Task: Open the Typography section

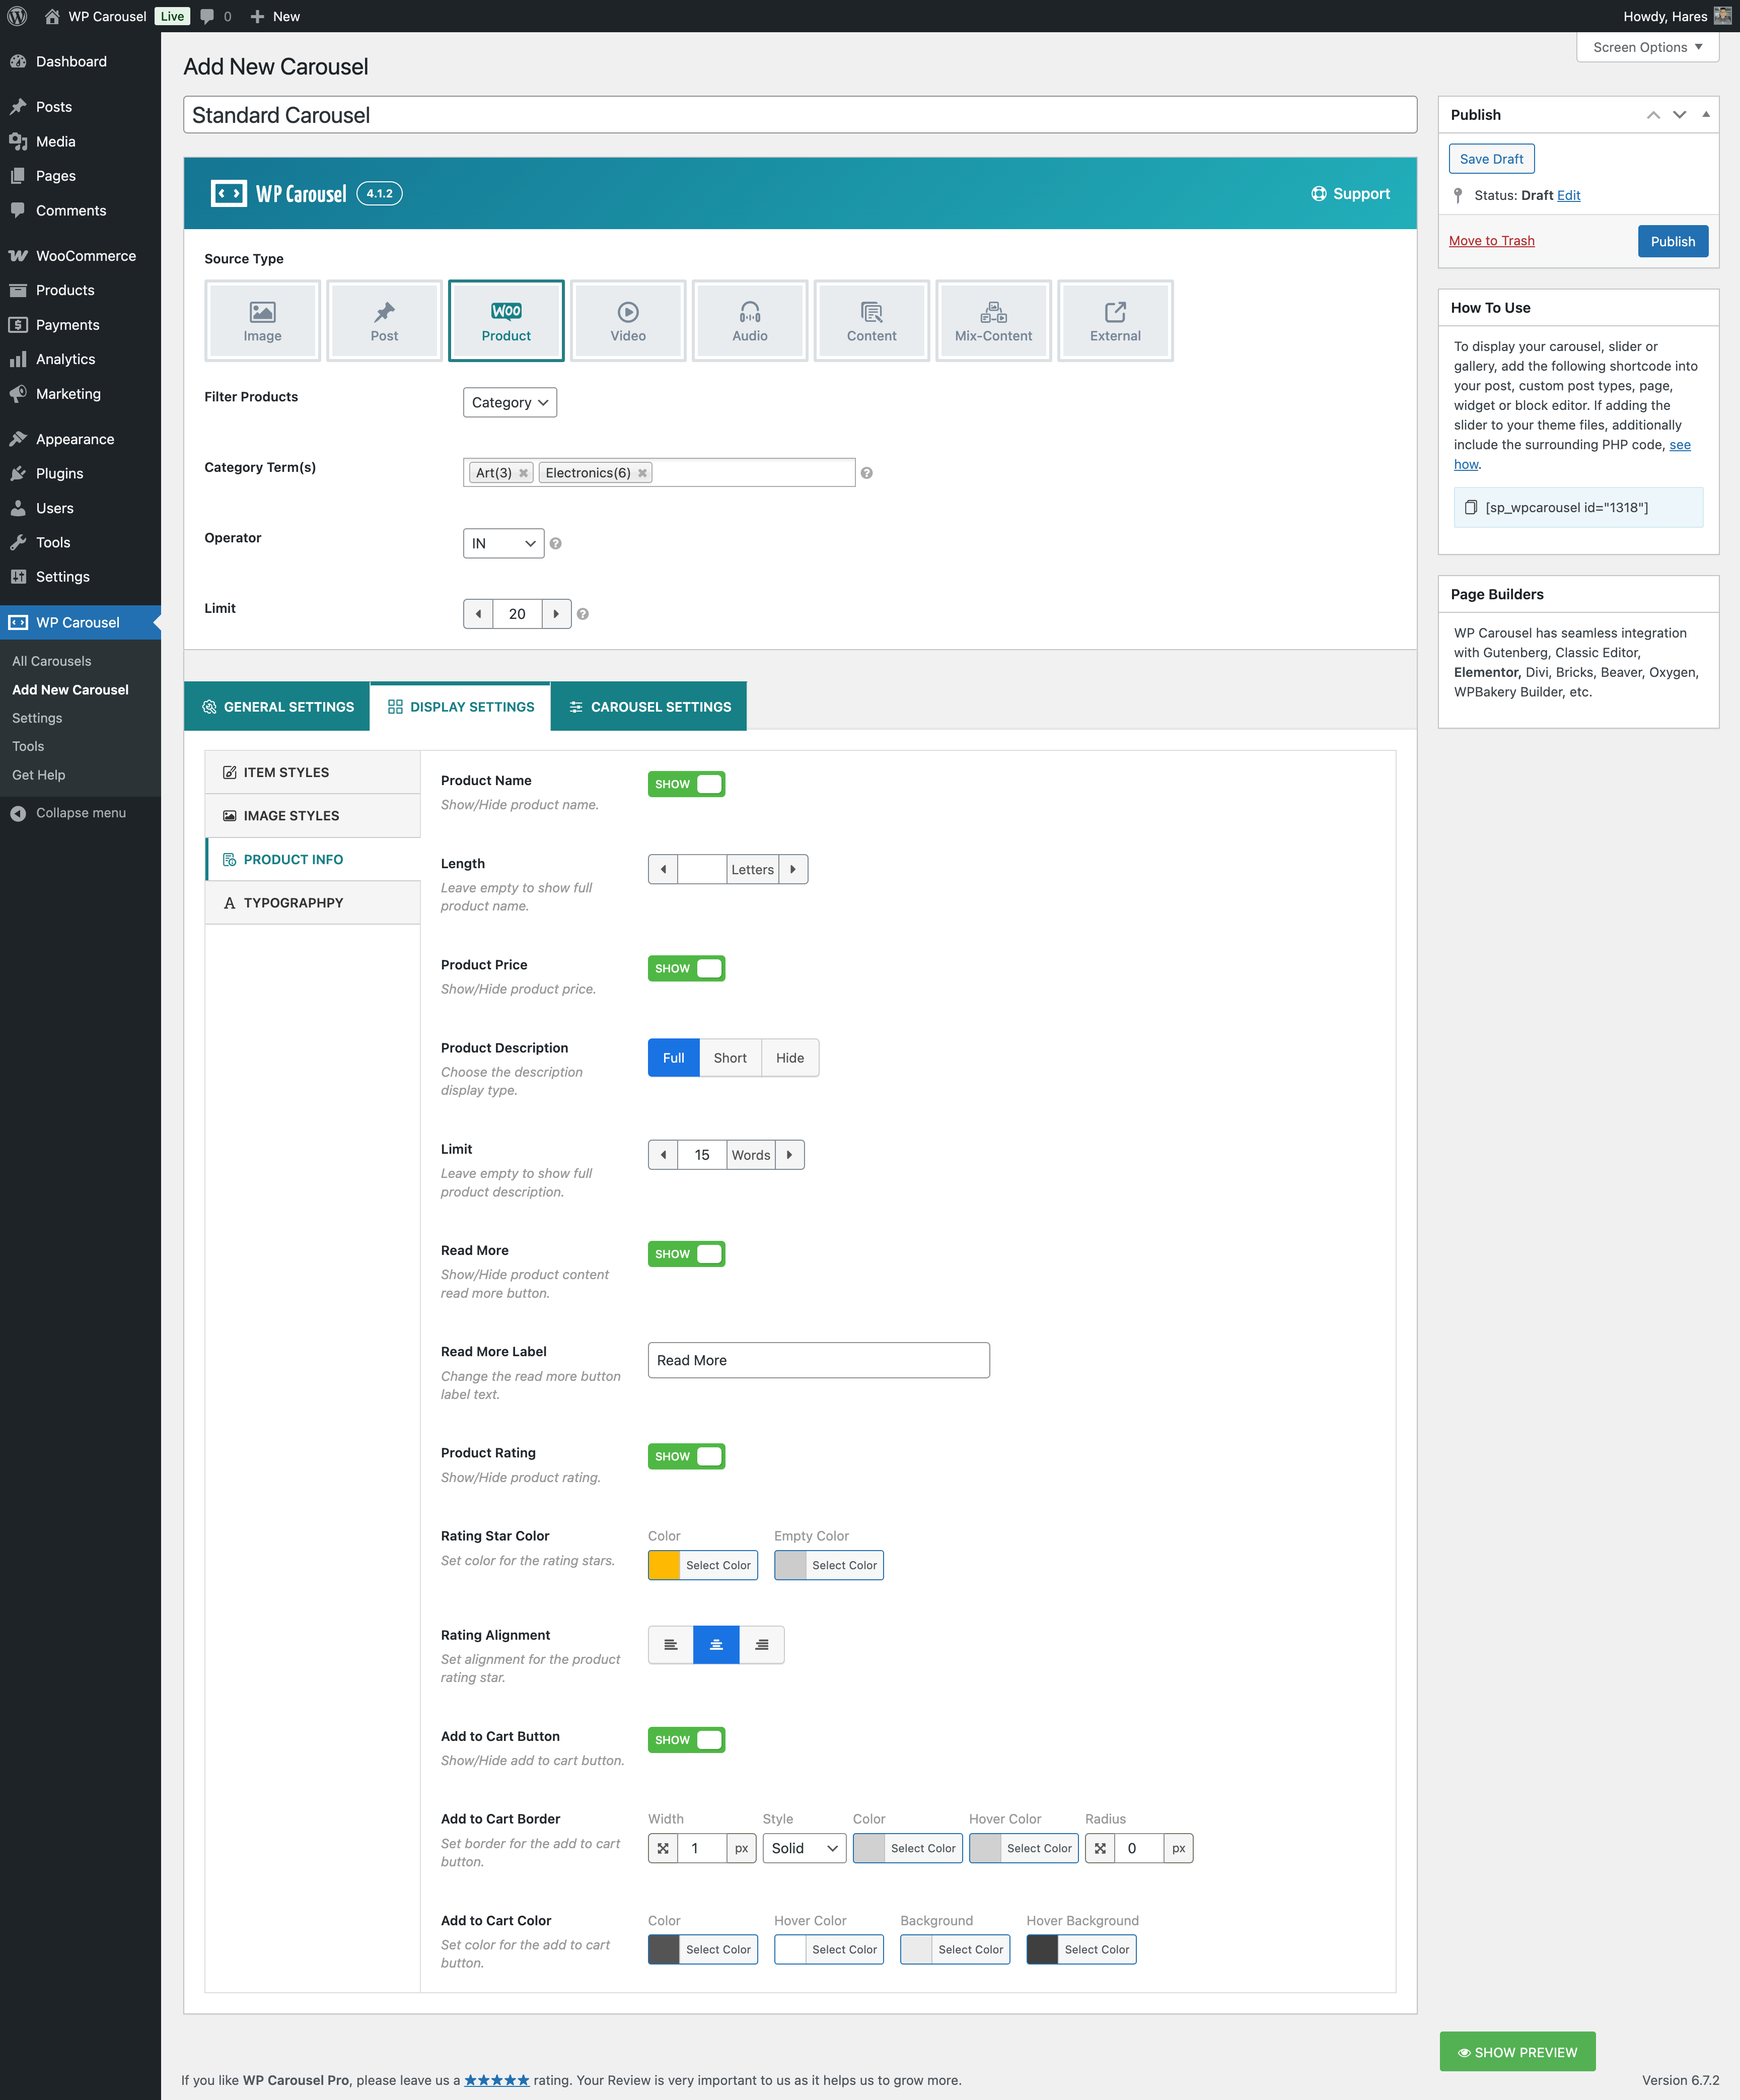Action: [x=313, y=903]
